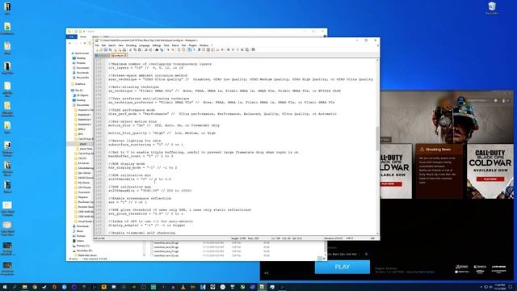This screenshot has width=517, height=291.
Task: Select Primary (C:) drive in Explorer tree
Action: pos(82,246)
